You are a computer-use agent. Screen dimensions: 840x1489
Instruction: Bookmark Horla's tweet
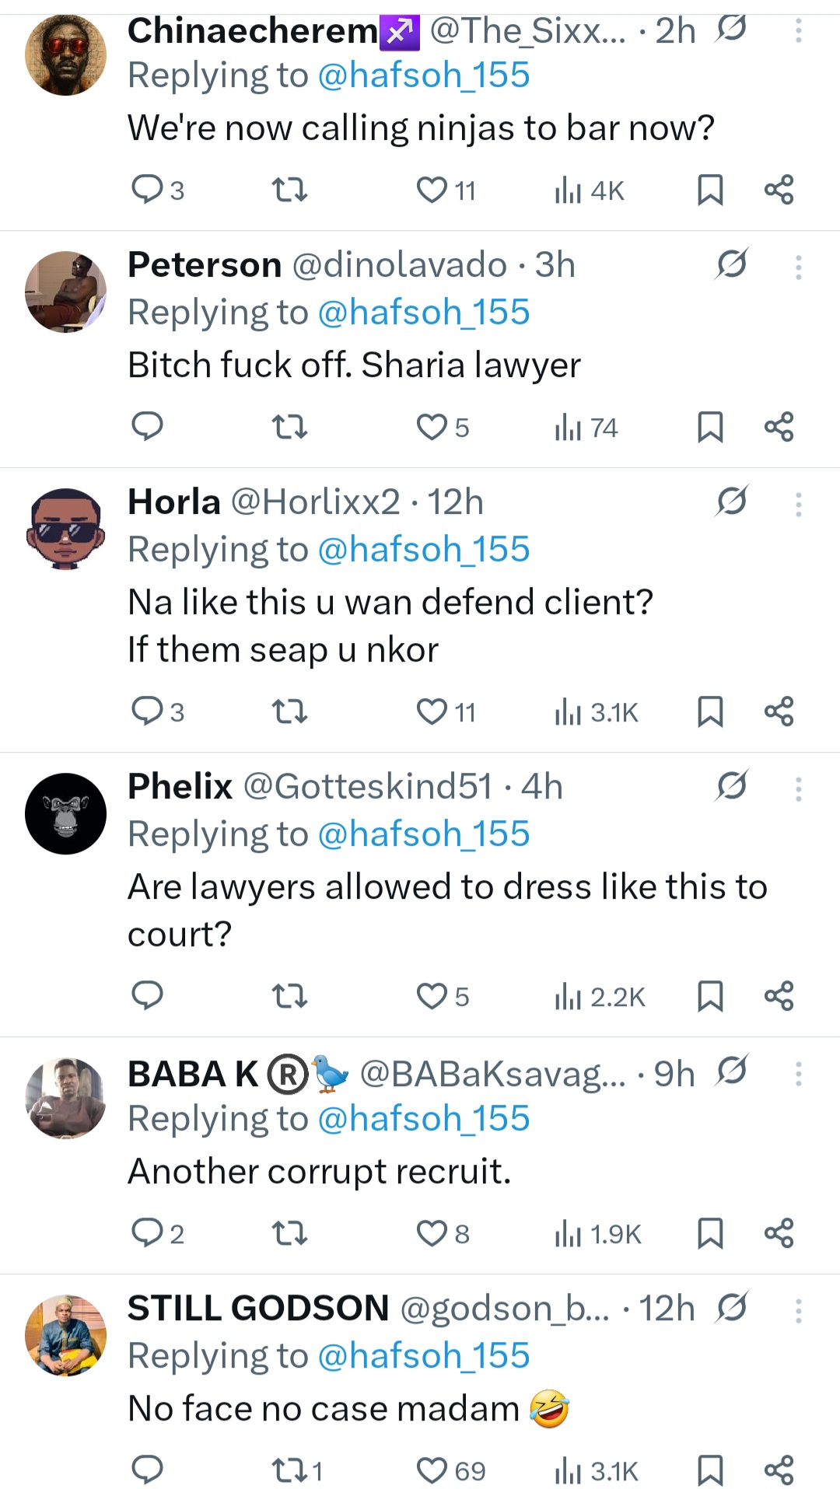click(710, 711)
